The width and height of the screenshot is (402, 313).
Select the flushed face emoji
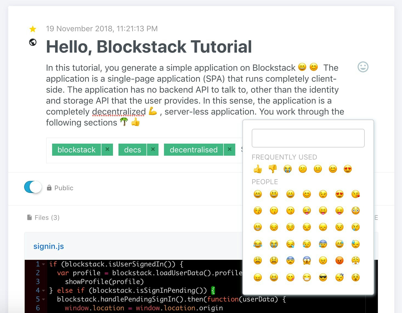[356, 210]
